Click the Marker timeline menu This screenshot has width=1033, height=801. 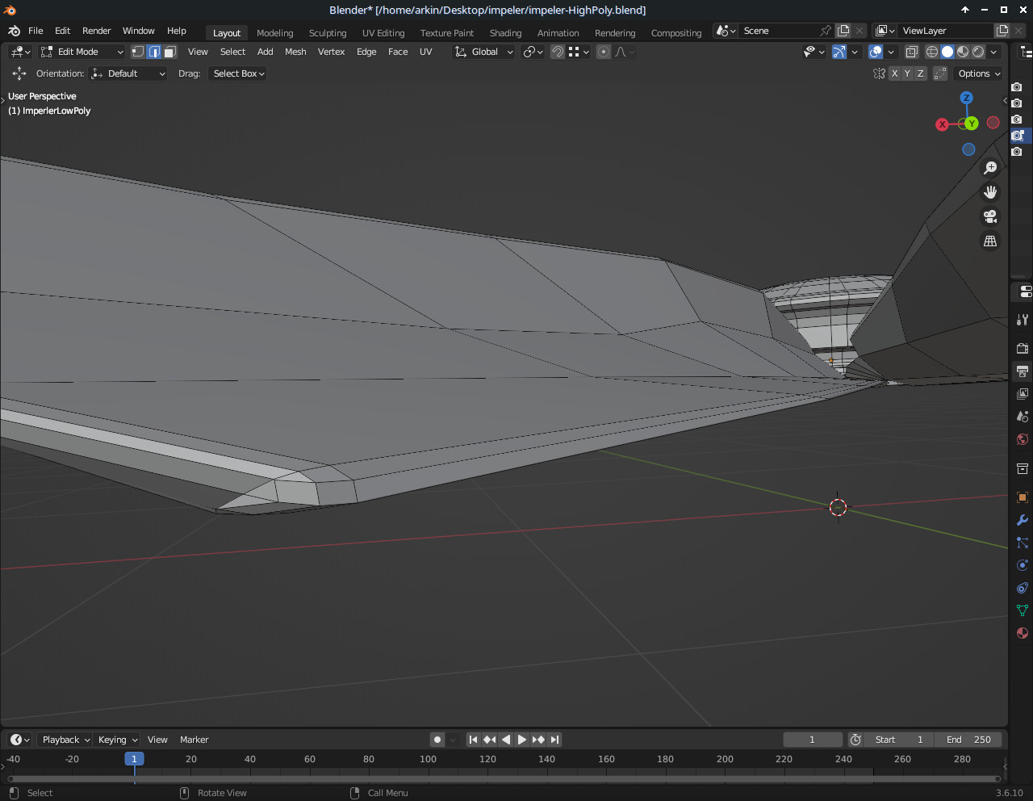(x=194, y=740)
